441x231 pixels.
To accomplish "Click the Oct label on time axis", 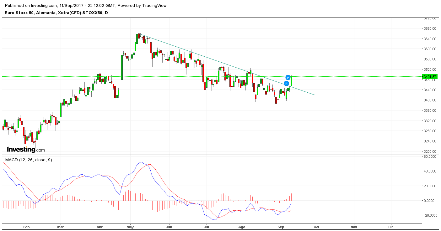I will tap(316, 227).
